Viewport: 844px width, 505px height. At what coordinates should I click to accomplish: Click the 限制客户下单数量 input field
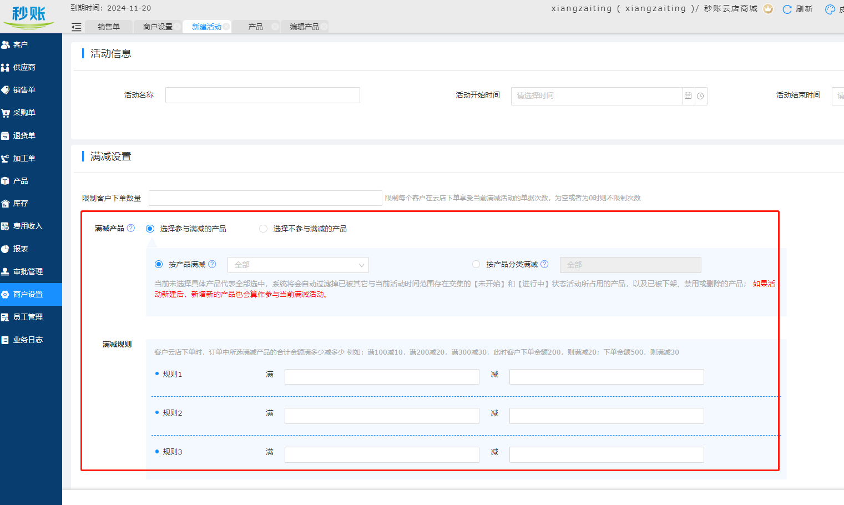[265, 198]
